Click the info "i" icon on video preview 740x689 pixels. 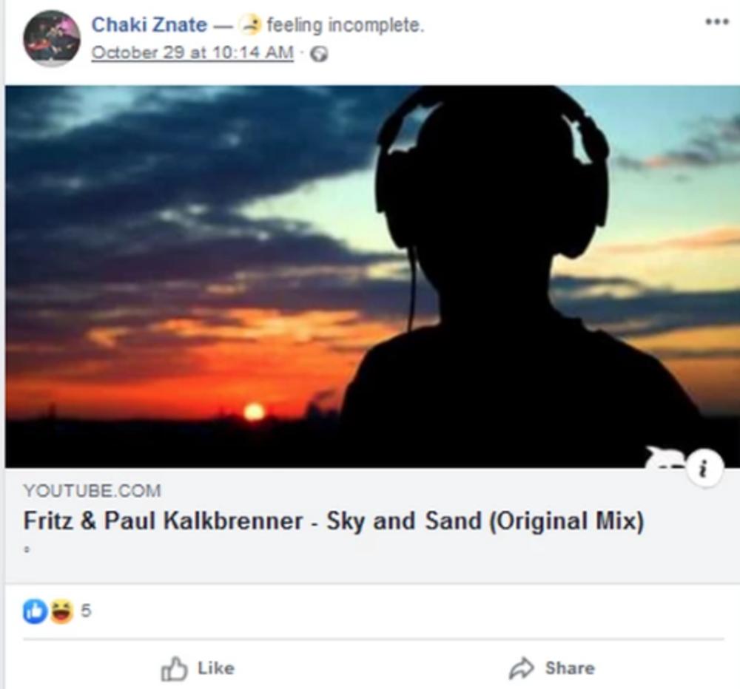pos(704,469)
